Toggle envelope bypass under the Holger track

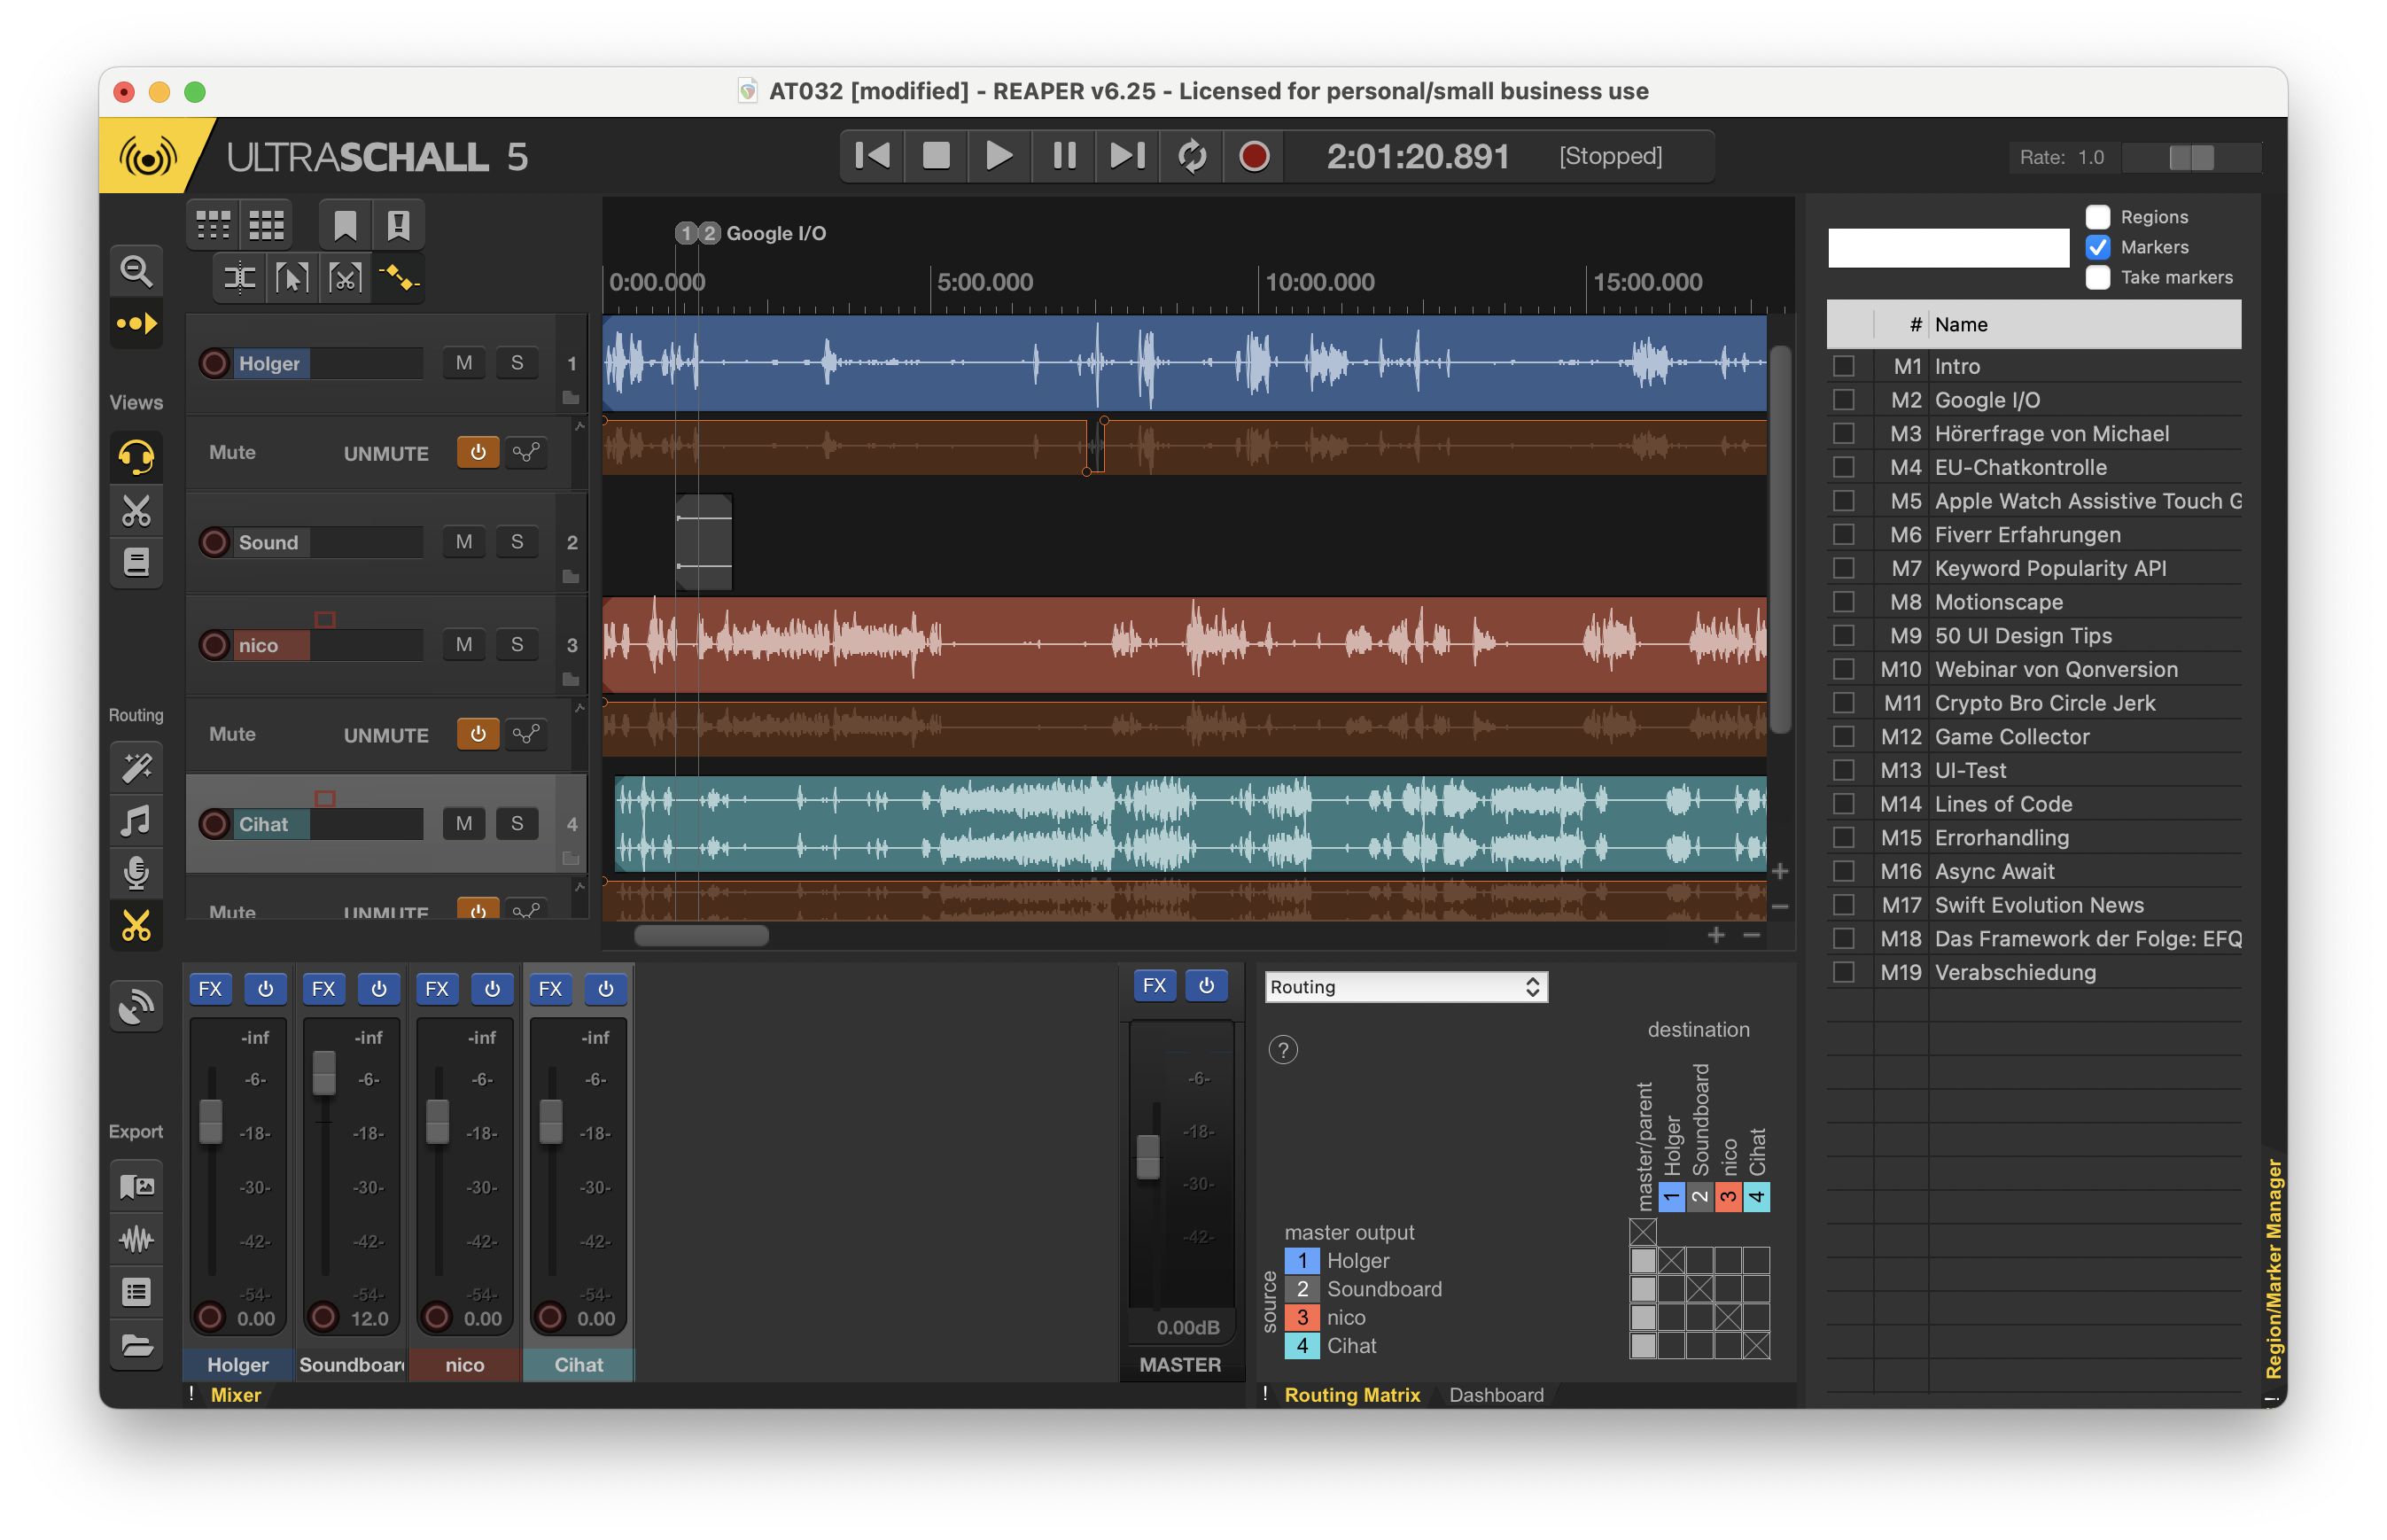click(478, 452)
